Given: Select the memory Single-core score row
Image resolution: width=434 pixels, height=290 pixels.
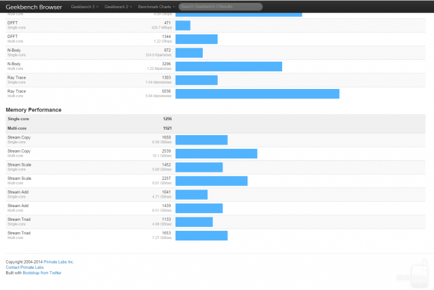Looking at the screenshot, I should click(x=216, y=119).
